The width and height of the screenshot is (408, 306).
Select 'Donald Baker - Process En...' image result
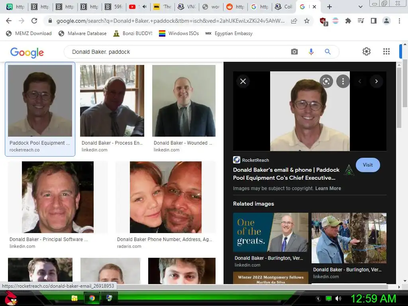[x=112, y=101]
